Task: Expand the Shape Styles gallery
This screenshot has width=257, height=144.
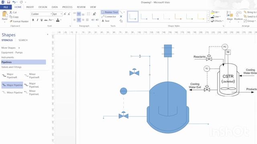Action: [208, 21]
